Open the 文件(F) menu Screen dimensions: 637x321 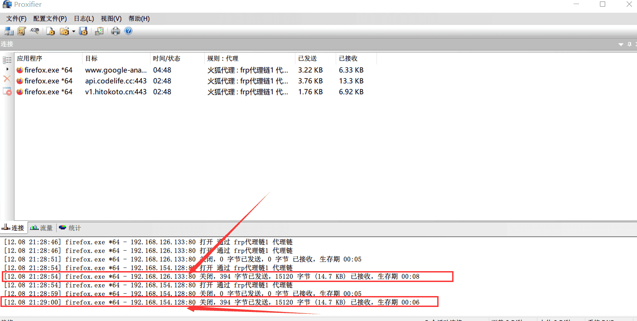(x=16, y=19)
